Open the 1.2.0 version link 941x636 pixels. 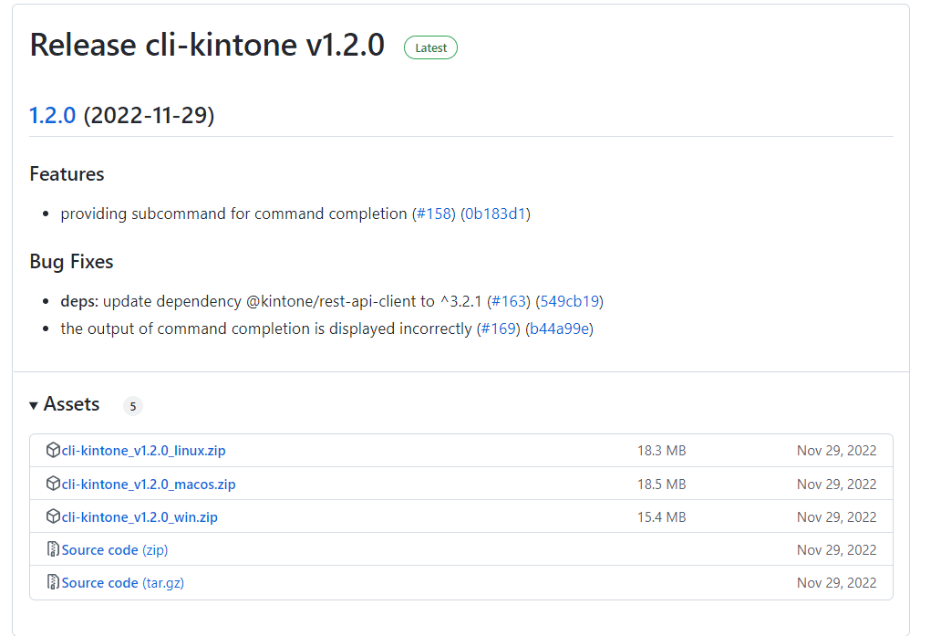(x=52, y=115)
